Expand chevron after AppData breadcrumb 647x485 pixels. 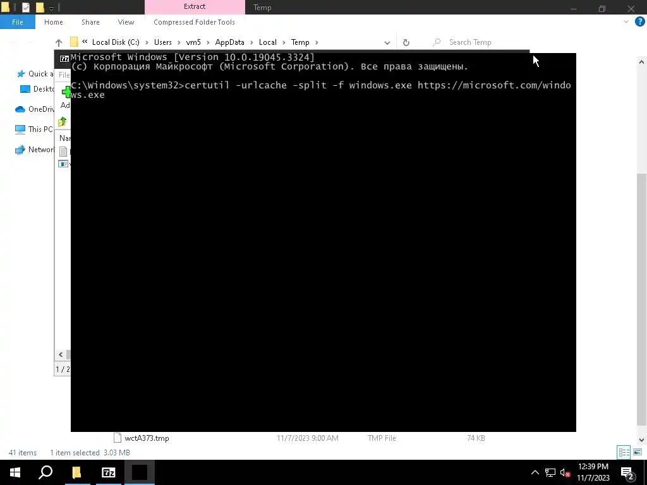tap(251, 42)
